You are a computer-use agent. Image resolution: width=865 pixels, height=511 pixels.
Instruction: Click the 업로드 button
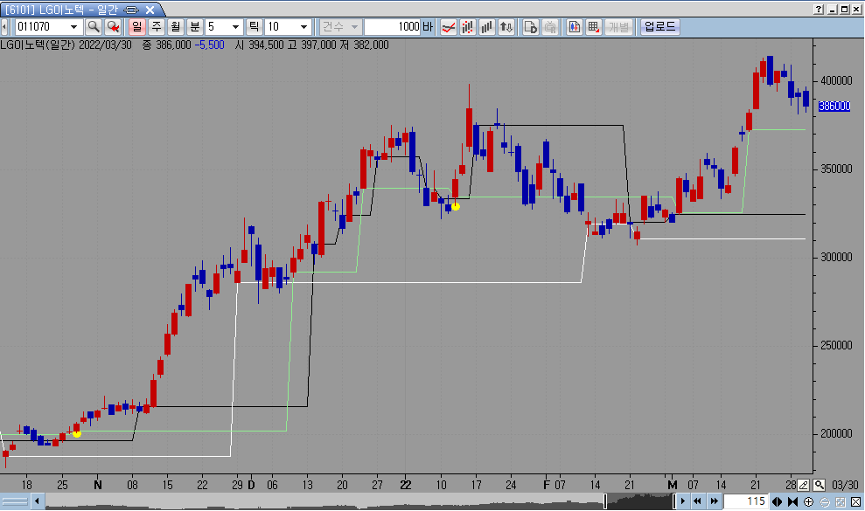click(x=659, y=26)
